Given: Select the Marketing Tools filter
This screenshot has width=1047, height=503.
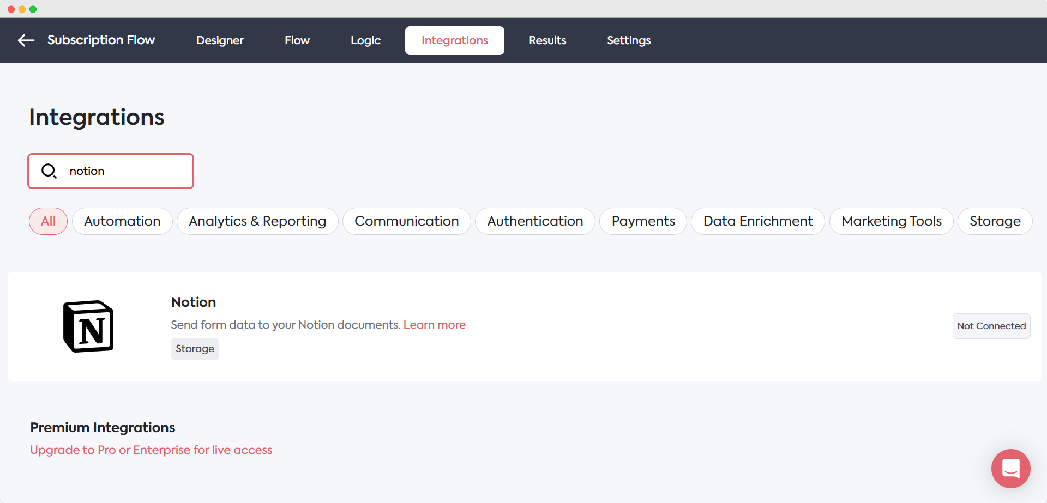Looking at the screenshot, I should pos(891,221).
